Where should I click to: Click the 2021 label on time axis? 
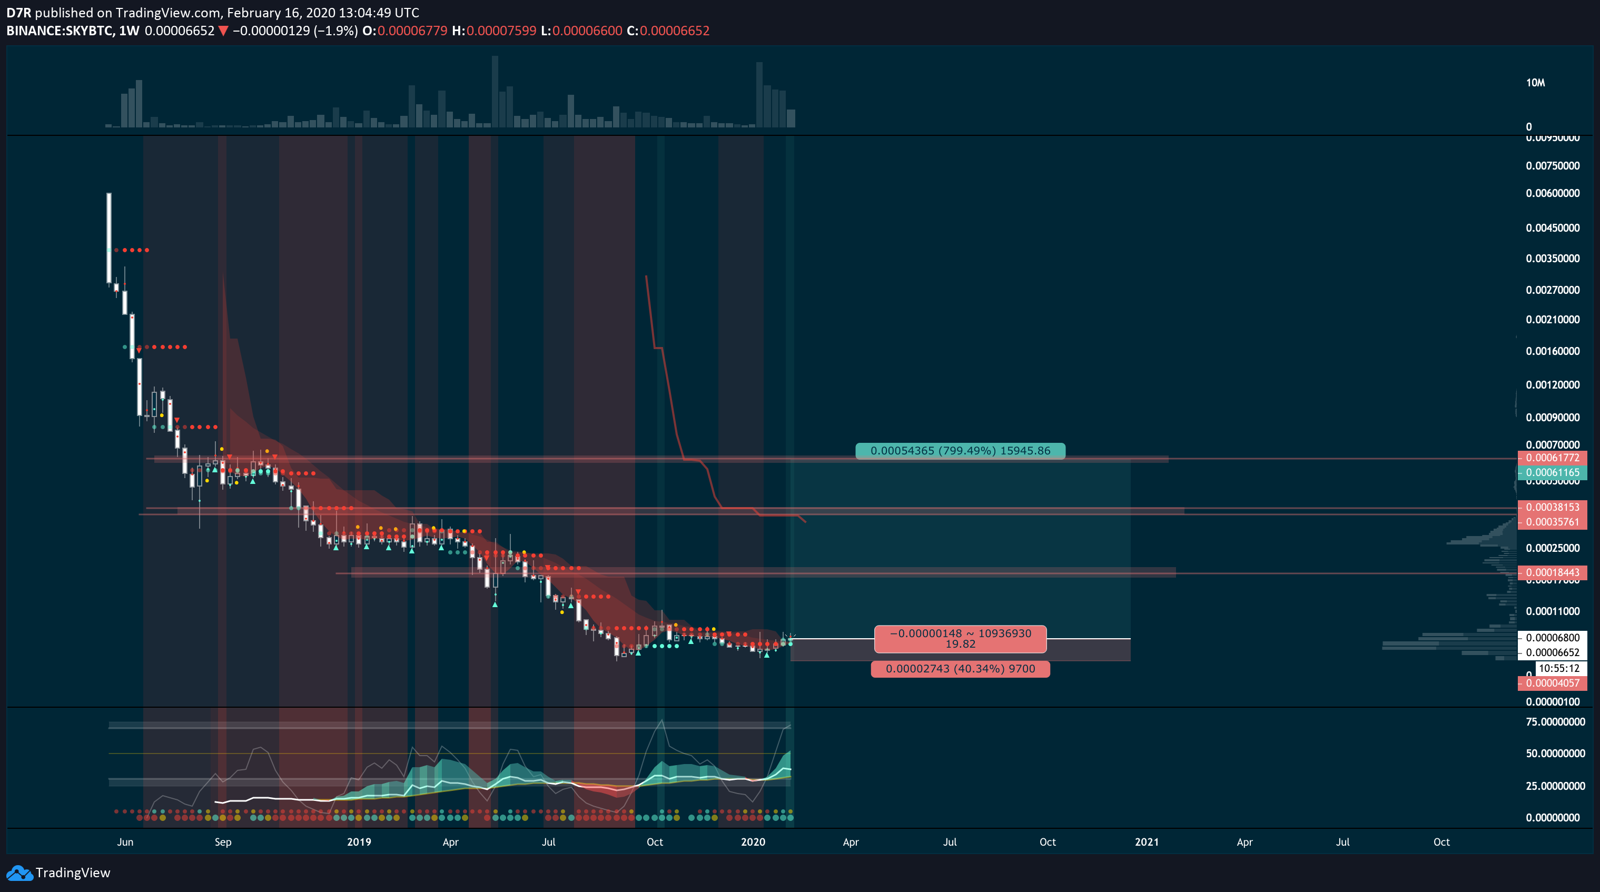(1147, 843)
